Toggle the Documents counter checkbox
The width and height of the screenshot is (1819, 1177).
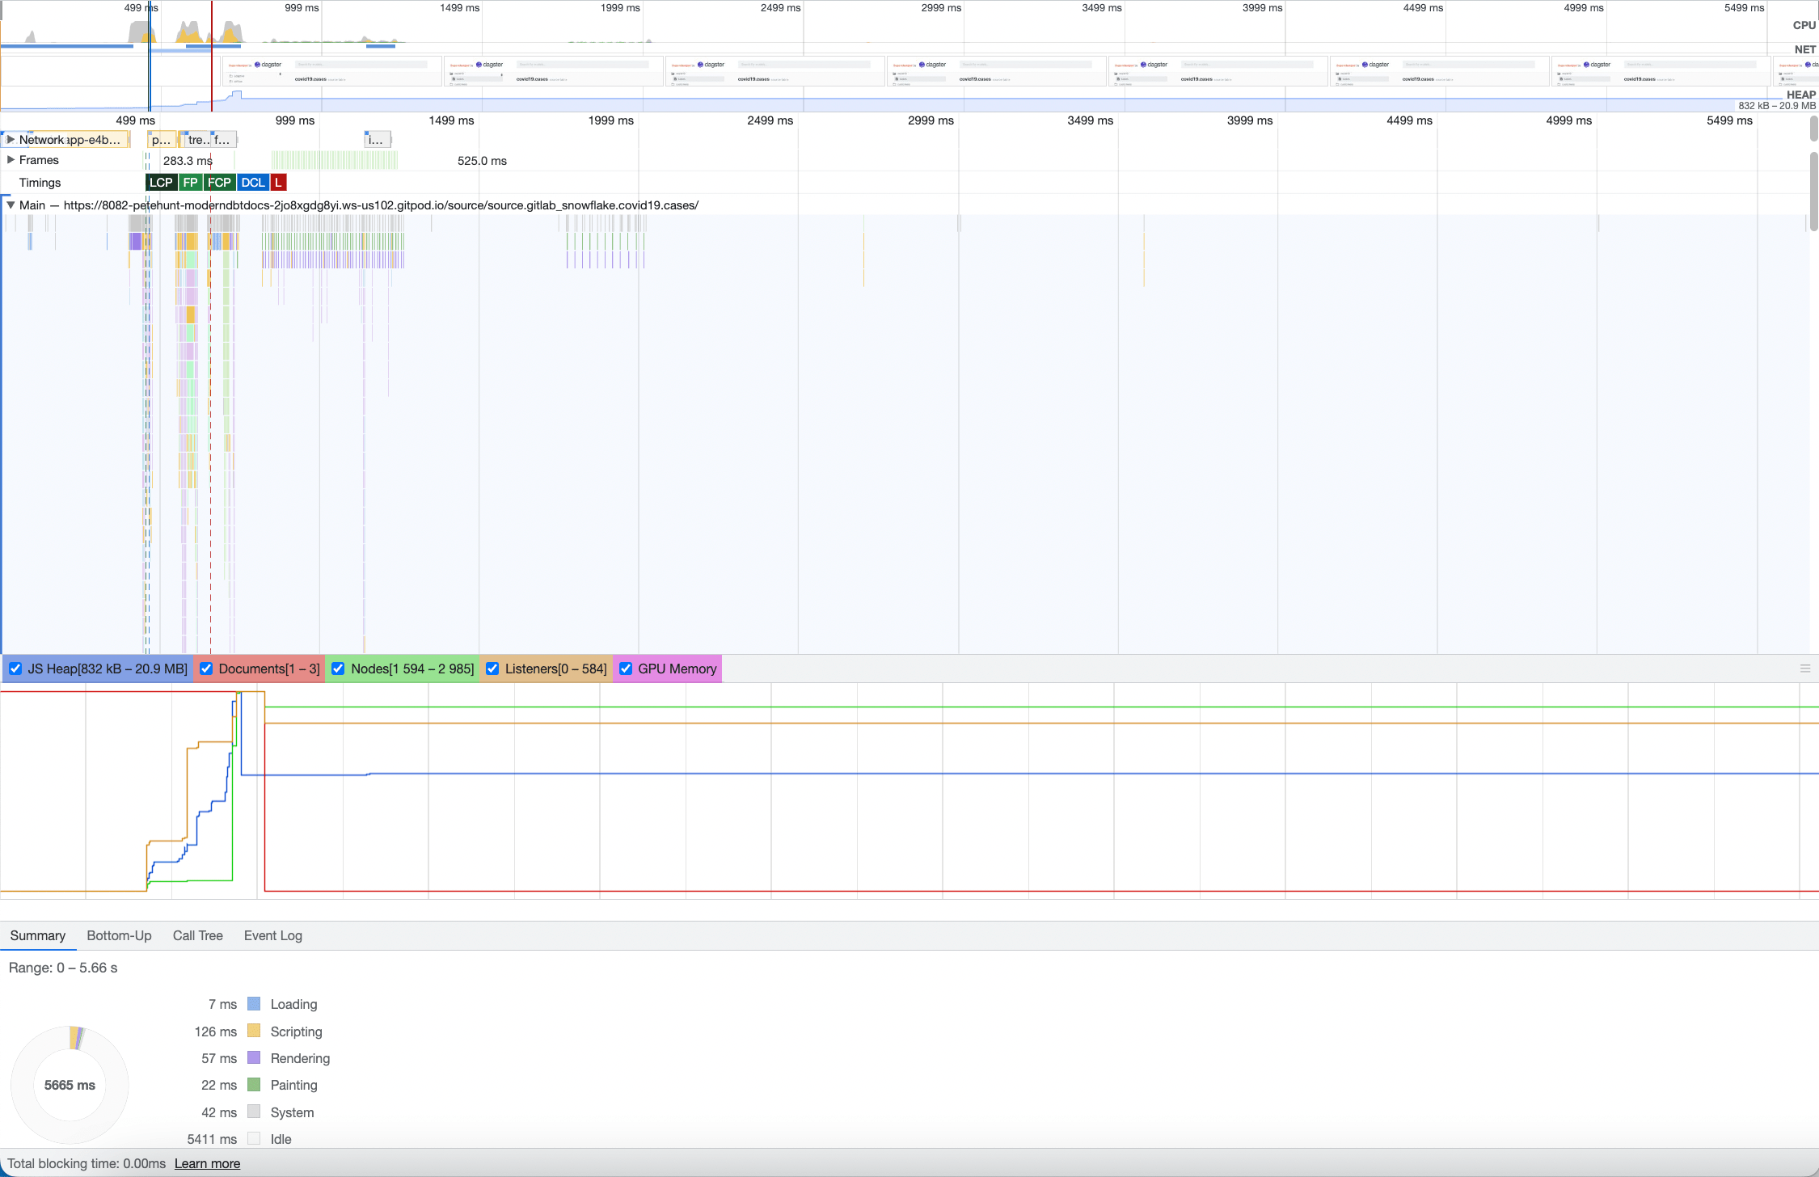[206, 669]
